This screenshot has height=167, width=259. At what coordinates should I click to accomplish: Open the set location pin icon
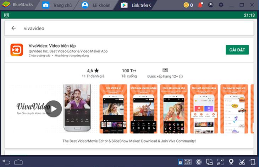pos(231,162)
